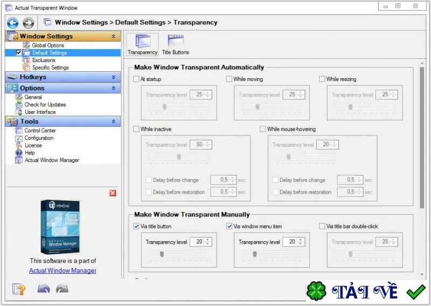The image size is (431, 306).
Task: Open License under Tools
Action: [x=33, y=145]
